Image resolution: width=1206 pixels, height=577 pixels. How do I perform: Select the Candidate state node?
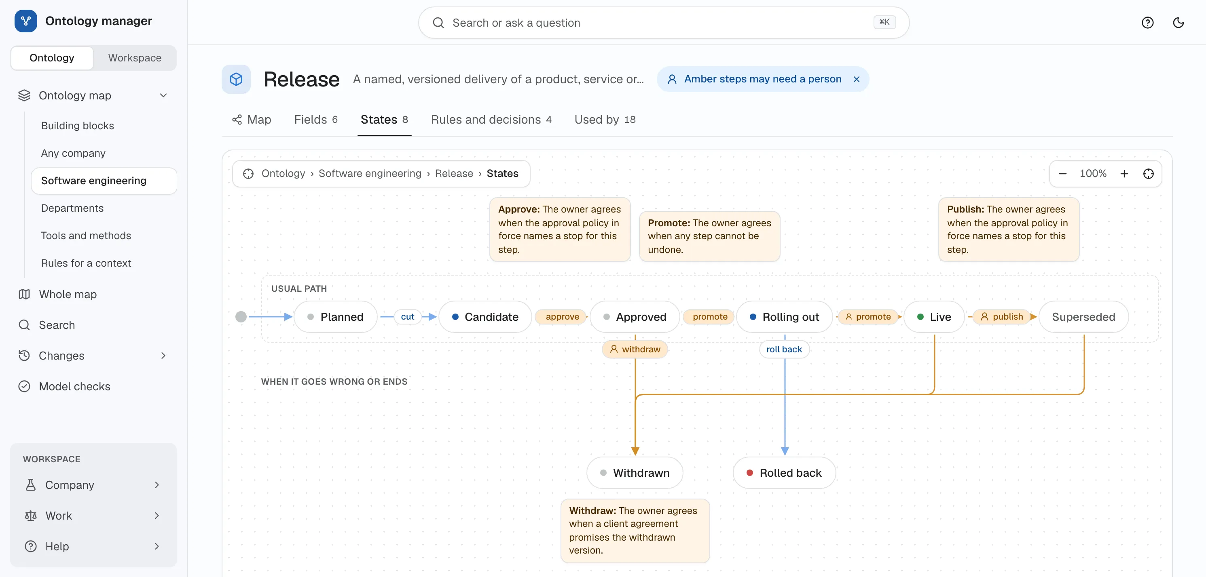485,317
